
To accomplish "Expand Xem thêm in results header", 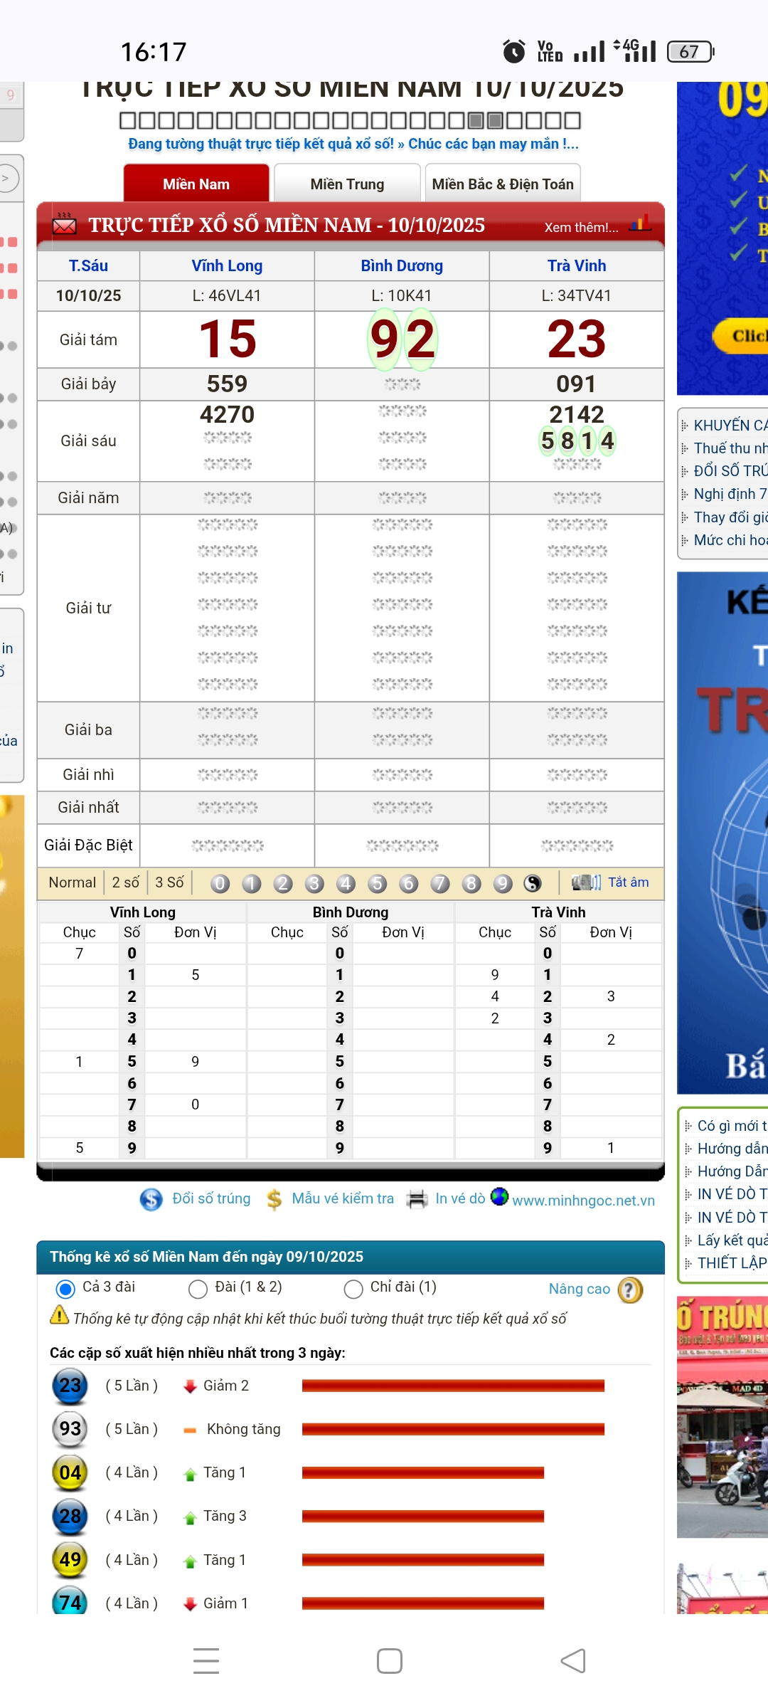I will (581, 227).
